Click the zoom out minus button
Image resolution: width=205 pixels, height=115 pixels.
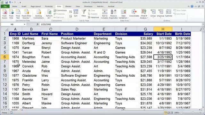coord(182,112)
